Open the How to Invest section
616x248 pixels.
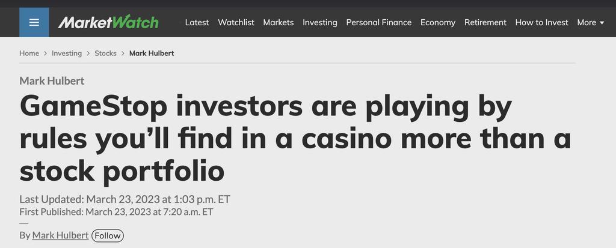click(541, 22)
